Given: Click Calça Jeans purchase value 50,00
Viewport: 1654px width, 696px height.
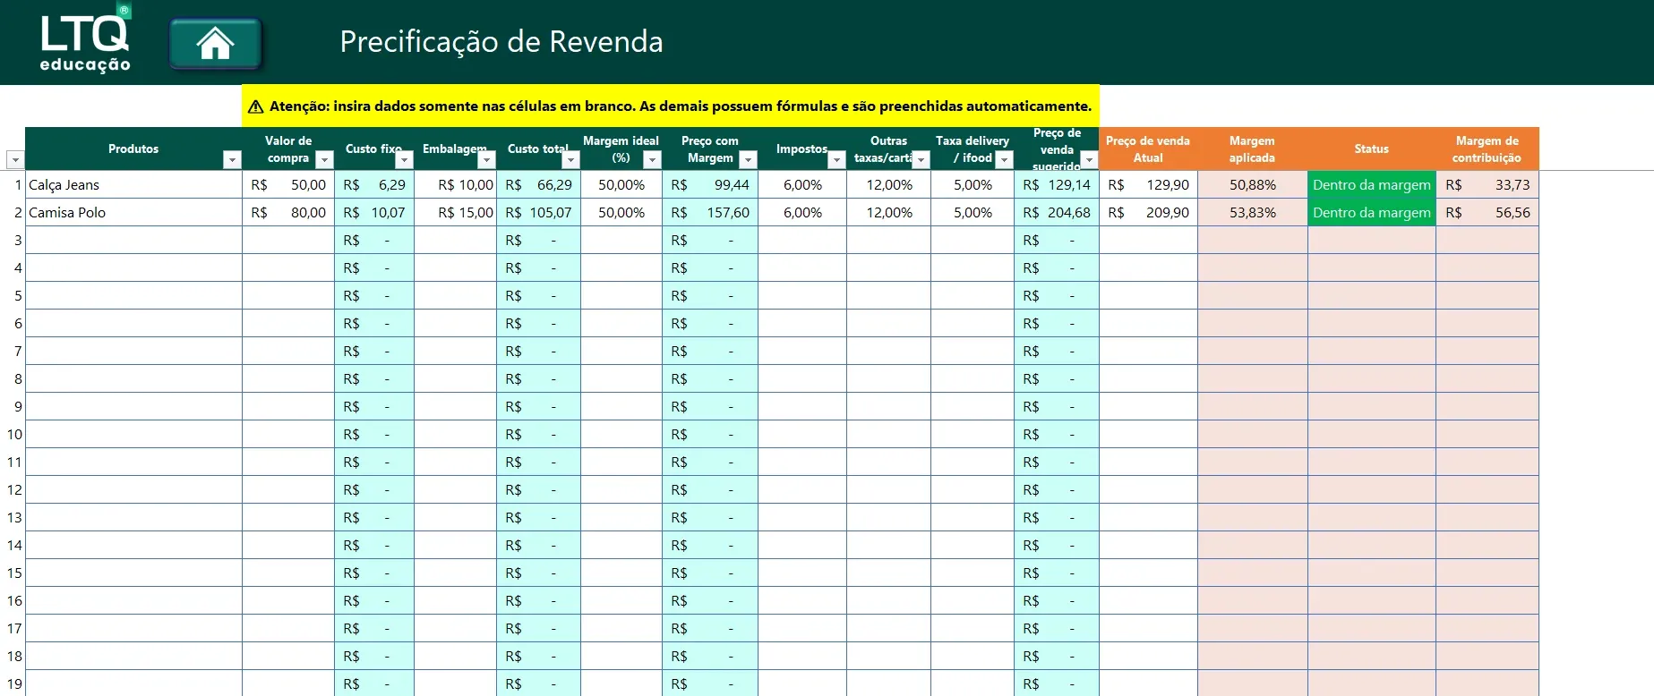Looking at the screenshot, I should pyautogui.click(x=288, y=185).
